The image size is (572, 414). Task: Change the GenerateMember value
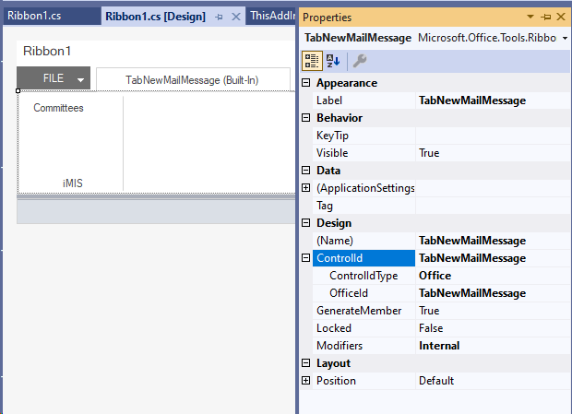[492, 311]
